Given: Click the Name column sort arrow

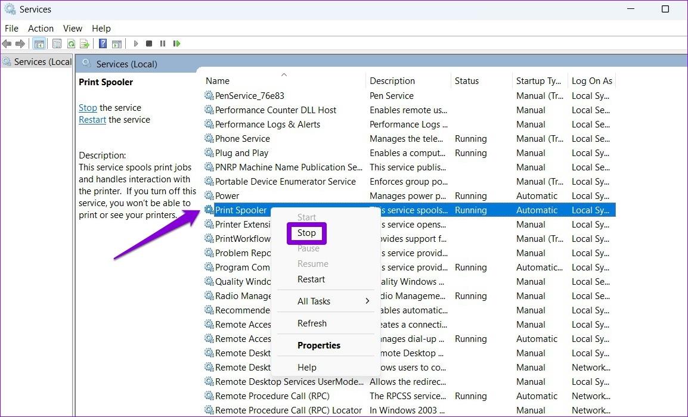Looking at the screenshot, I should pos(284,75).
